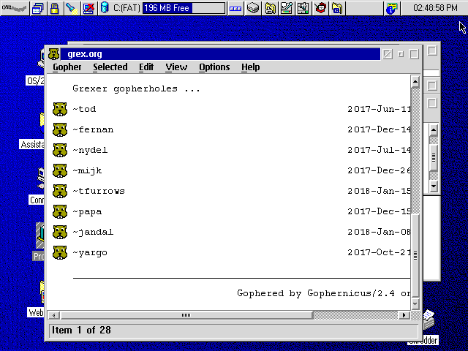Click the padlock lockup icon in WarpCenter
This screenshot has width=468, height=351.
coord(54,9)
